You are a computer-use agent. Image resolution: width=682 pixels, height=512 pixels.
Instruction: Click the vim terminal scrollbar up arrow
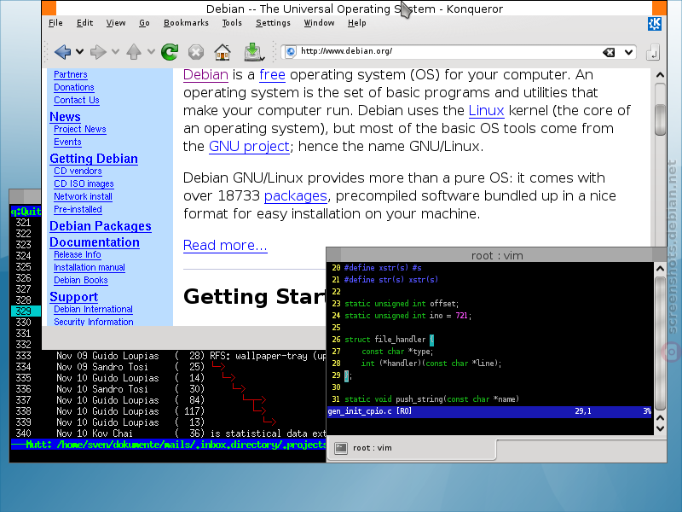660,269
